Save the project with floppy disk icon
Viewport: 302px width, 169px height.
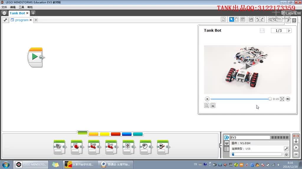pyautogui.click(x=251, y=19)
